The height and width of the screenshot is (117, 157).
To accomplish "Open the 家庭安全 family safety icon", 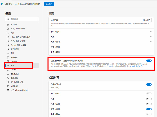I will click(x=8, y=57).
